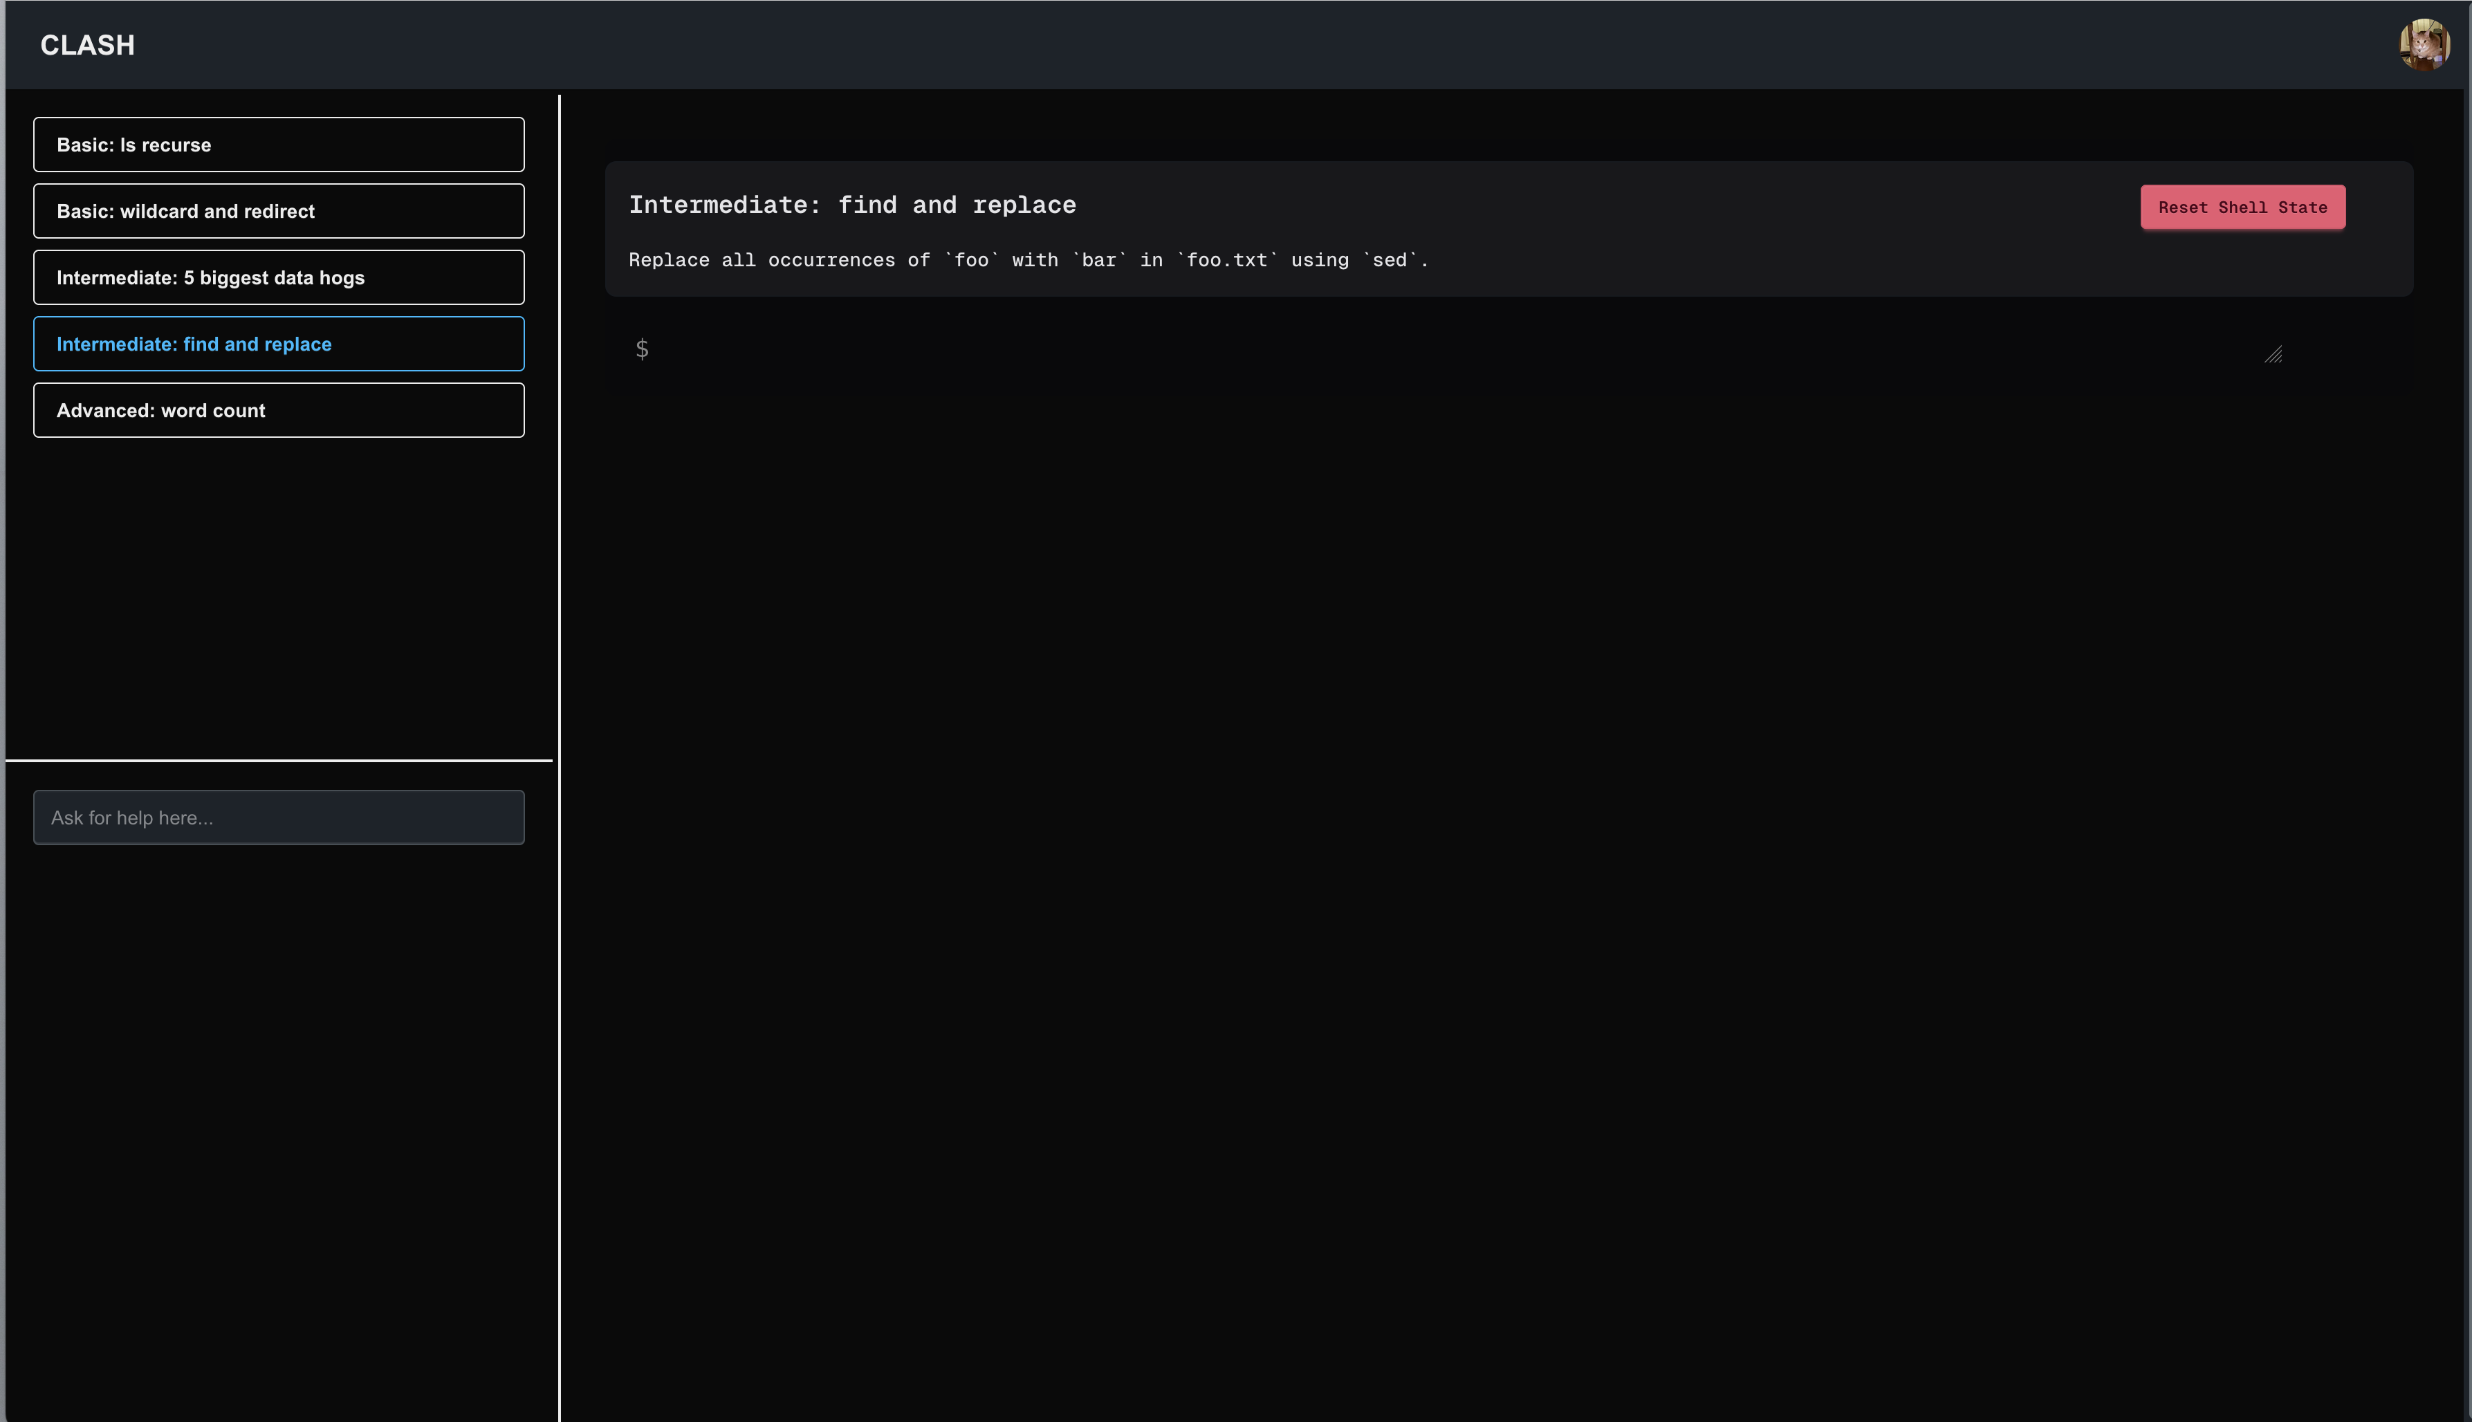
Task: Click the $ prompt symbol
Action: click(x=642, y=349)
